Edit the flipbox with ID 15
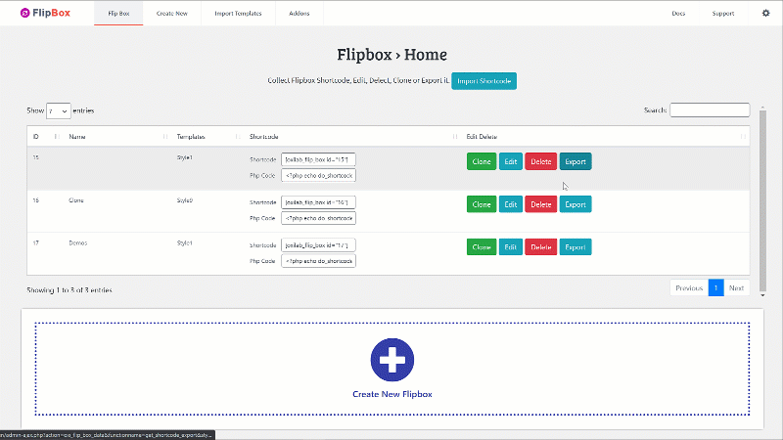The height and width of the screenshot is (440, 783). click(510, 161)
